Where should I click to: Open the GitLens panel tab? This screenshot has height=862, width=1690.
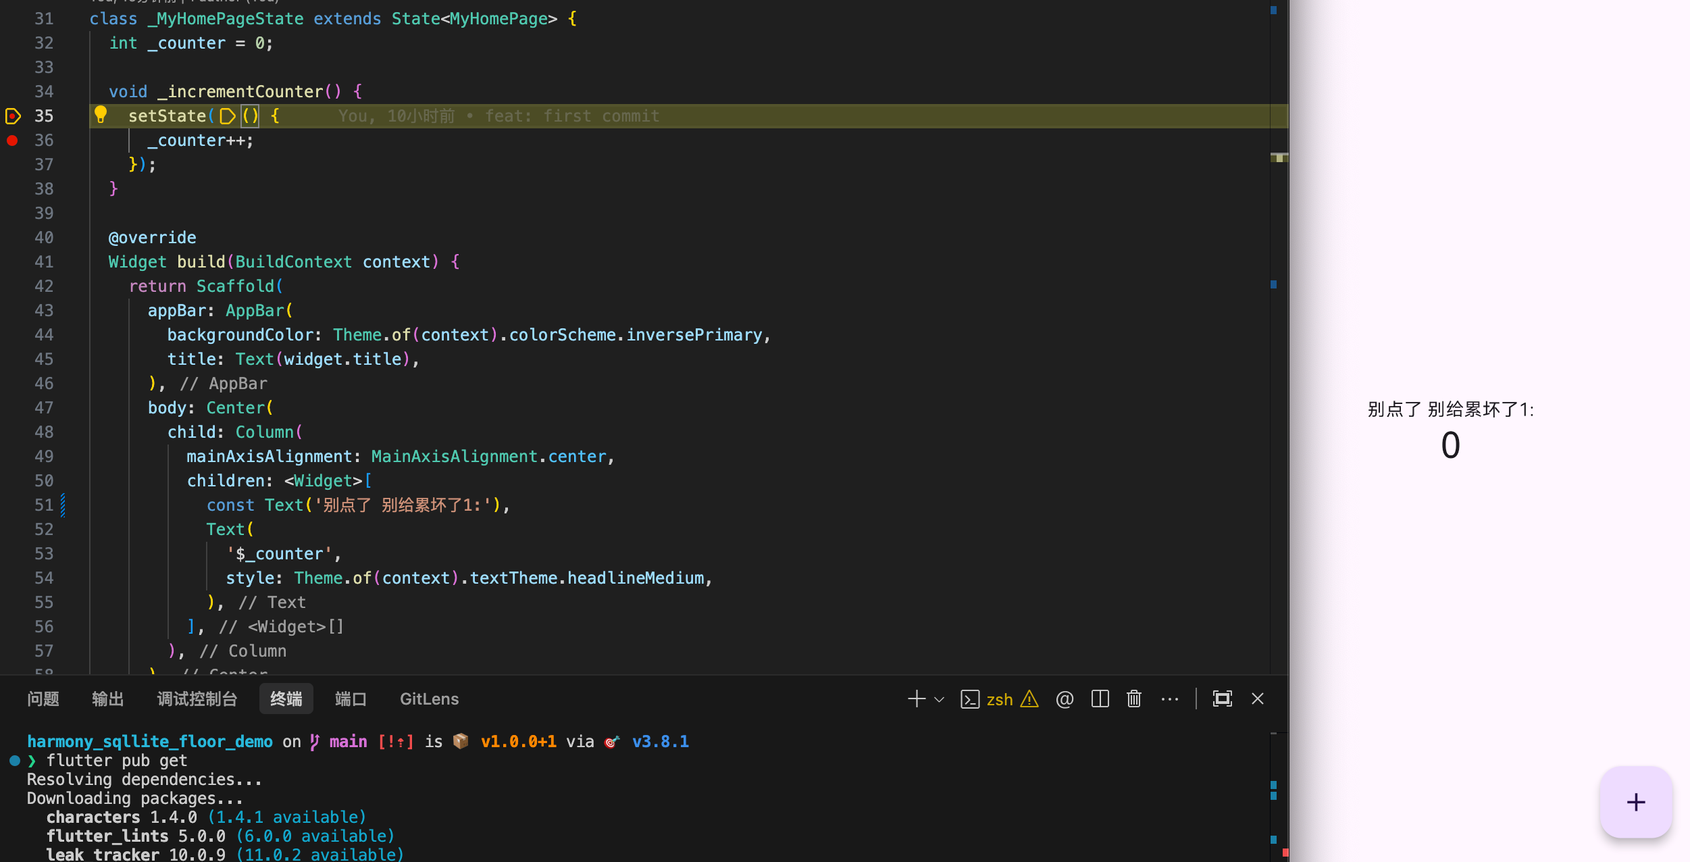tap(429, 699)
